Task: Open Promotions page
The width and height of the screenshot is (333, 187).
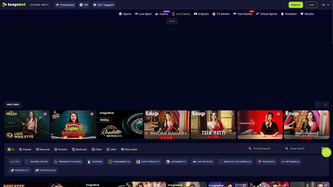Action: pos(65,5)
